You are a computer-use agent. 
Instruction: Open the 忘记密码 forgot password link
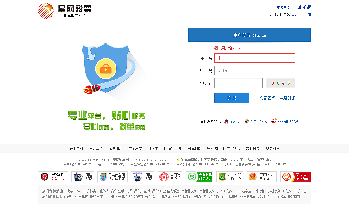coord(267,98)
